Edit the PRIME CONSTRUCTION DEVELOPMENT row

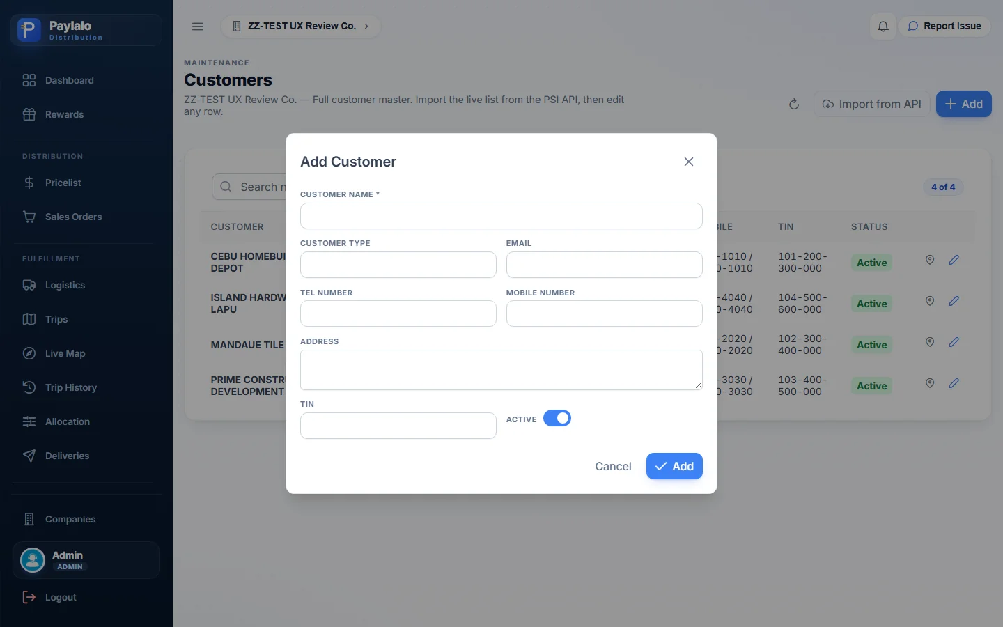[x=954, y=383]
